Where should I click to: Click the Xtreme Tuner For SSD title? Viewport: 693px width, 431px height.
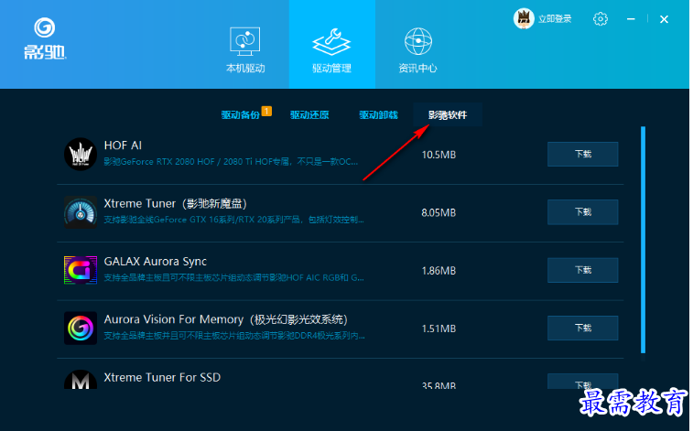162,377
